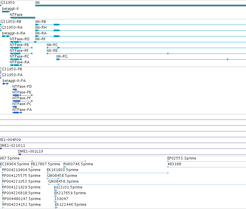Select transcript label lilli-RH
The image size is (246, 209).
tap(41, 27)
